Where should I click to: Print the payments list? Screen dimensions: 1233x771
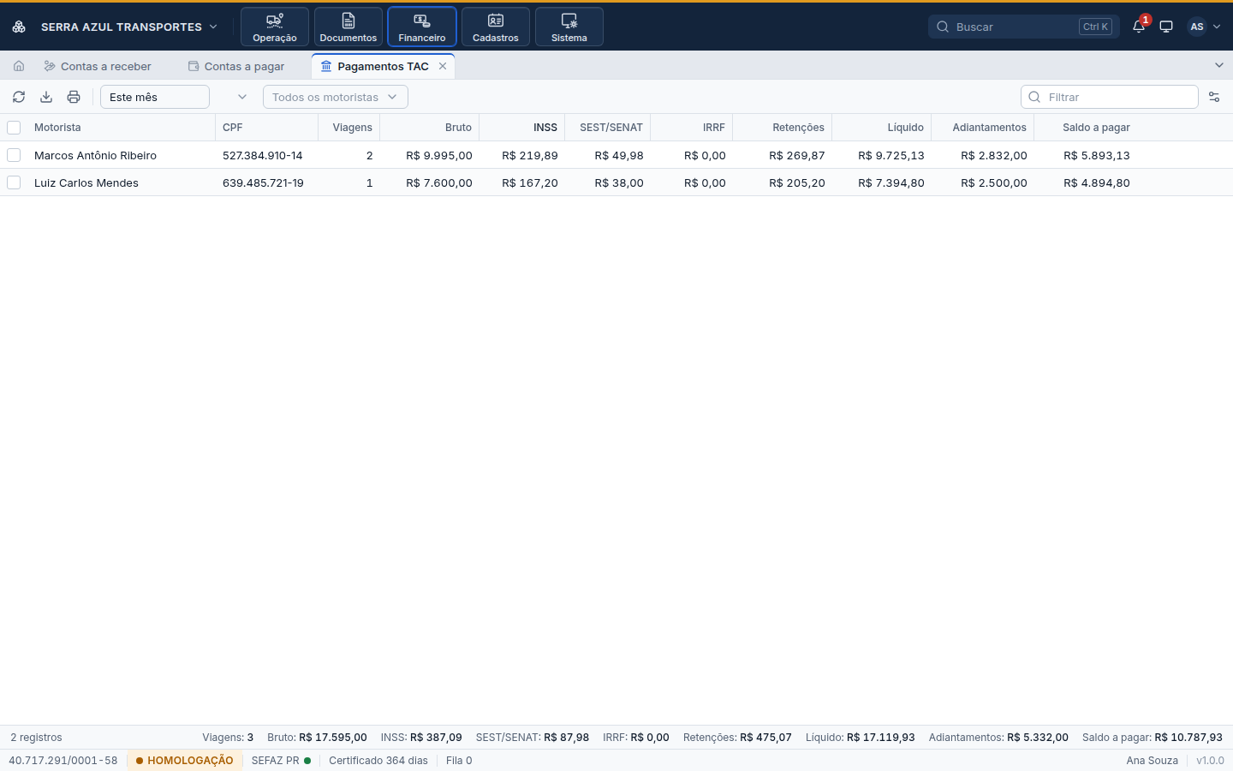tap(74, 97)
